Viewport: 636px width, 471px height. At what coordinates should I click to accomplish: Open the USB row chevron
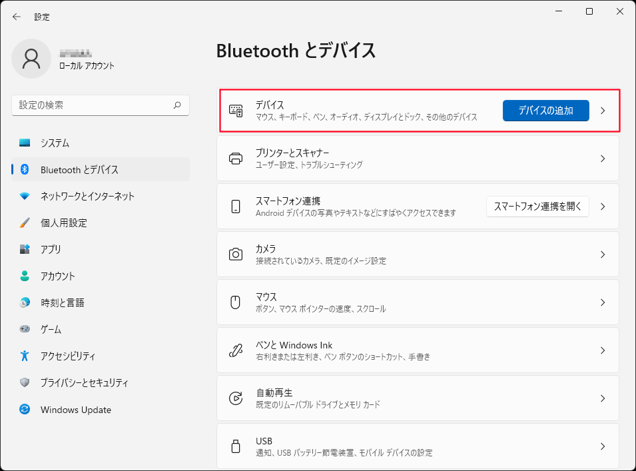(x=603, y=446)
